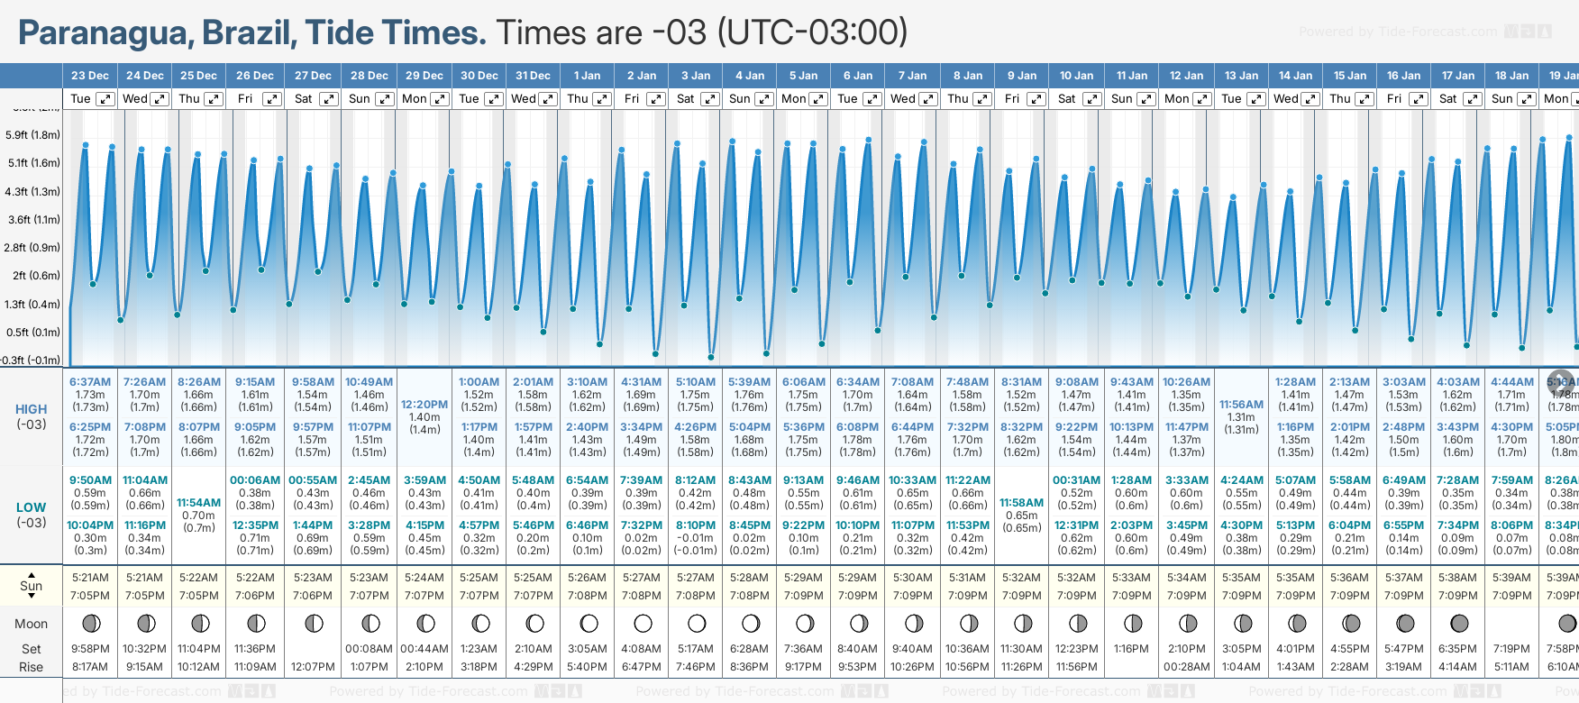Click the 8:10PM low tide on 3 Jan
Image resolution: width=1579 pixels, height=703 pixels.
tap(695, 525)
